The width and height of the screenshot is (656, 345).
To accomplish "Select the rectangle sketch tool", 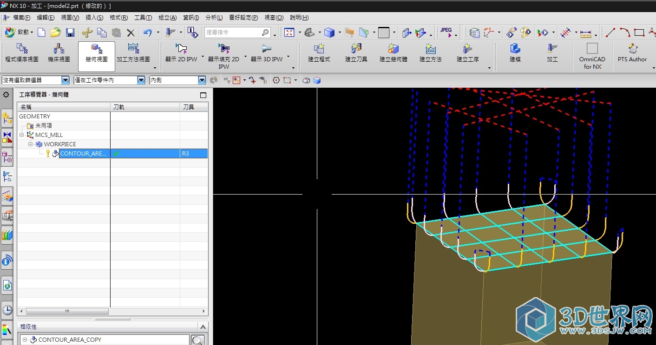I will pyautogui.click(x=639, y=33).
